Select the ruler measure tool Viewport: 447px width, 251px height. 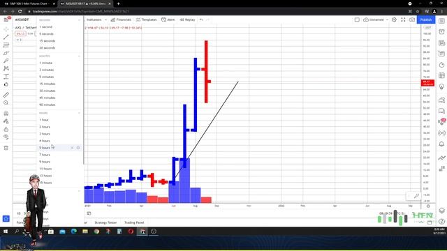coord(6,95)
